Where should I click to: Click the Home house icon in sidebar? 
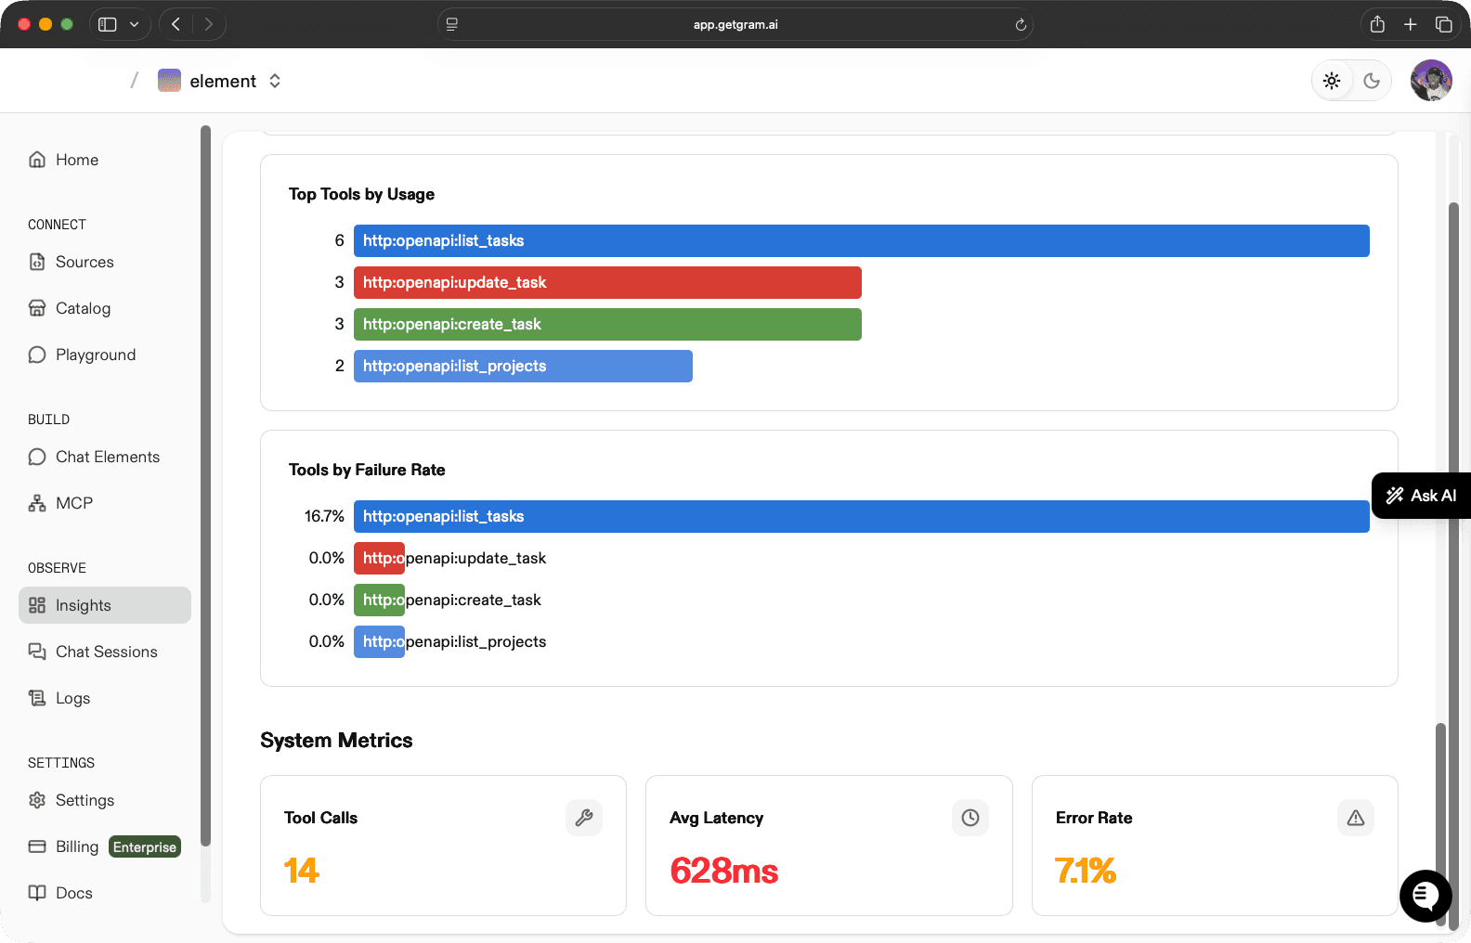(x=37, y=160)
